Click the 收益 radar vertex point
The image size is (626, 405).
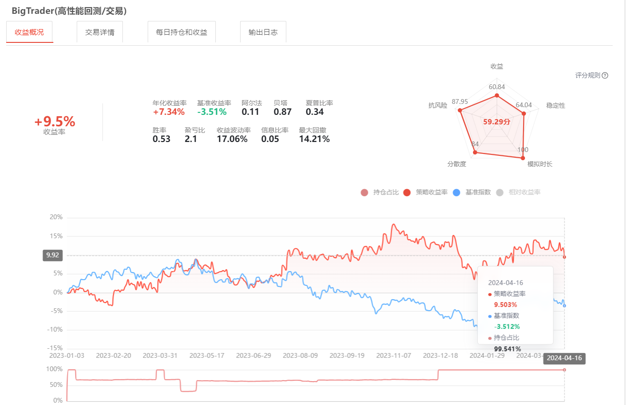coord(497,96)
